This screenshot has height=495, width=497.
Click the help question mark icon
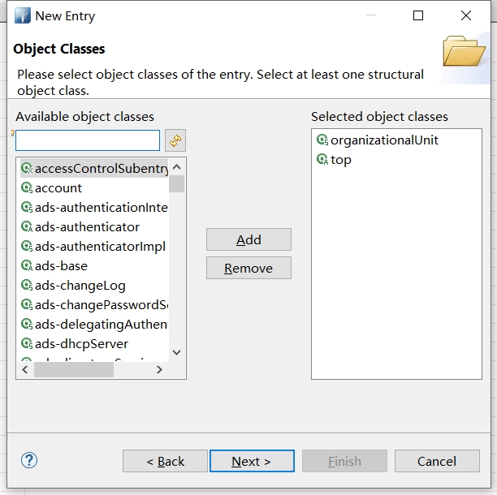(x=29, y=460)
